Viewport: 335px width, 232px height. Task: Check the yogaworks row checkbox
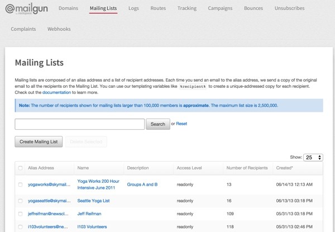[x=20, y=184]
